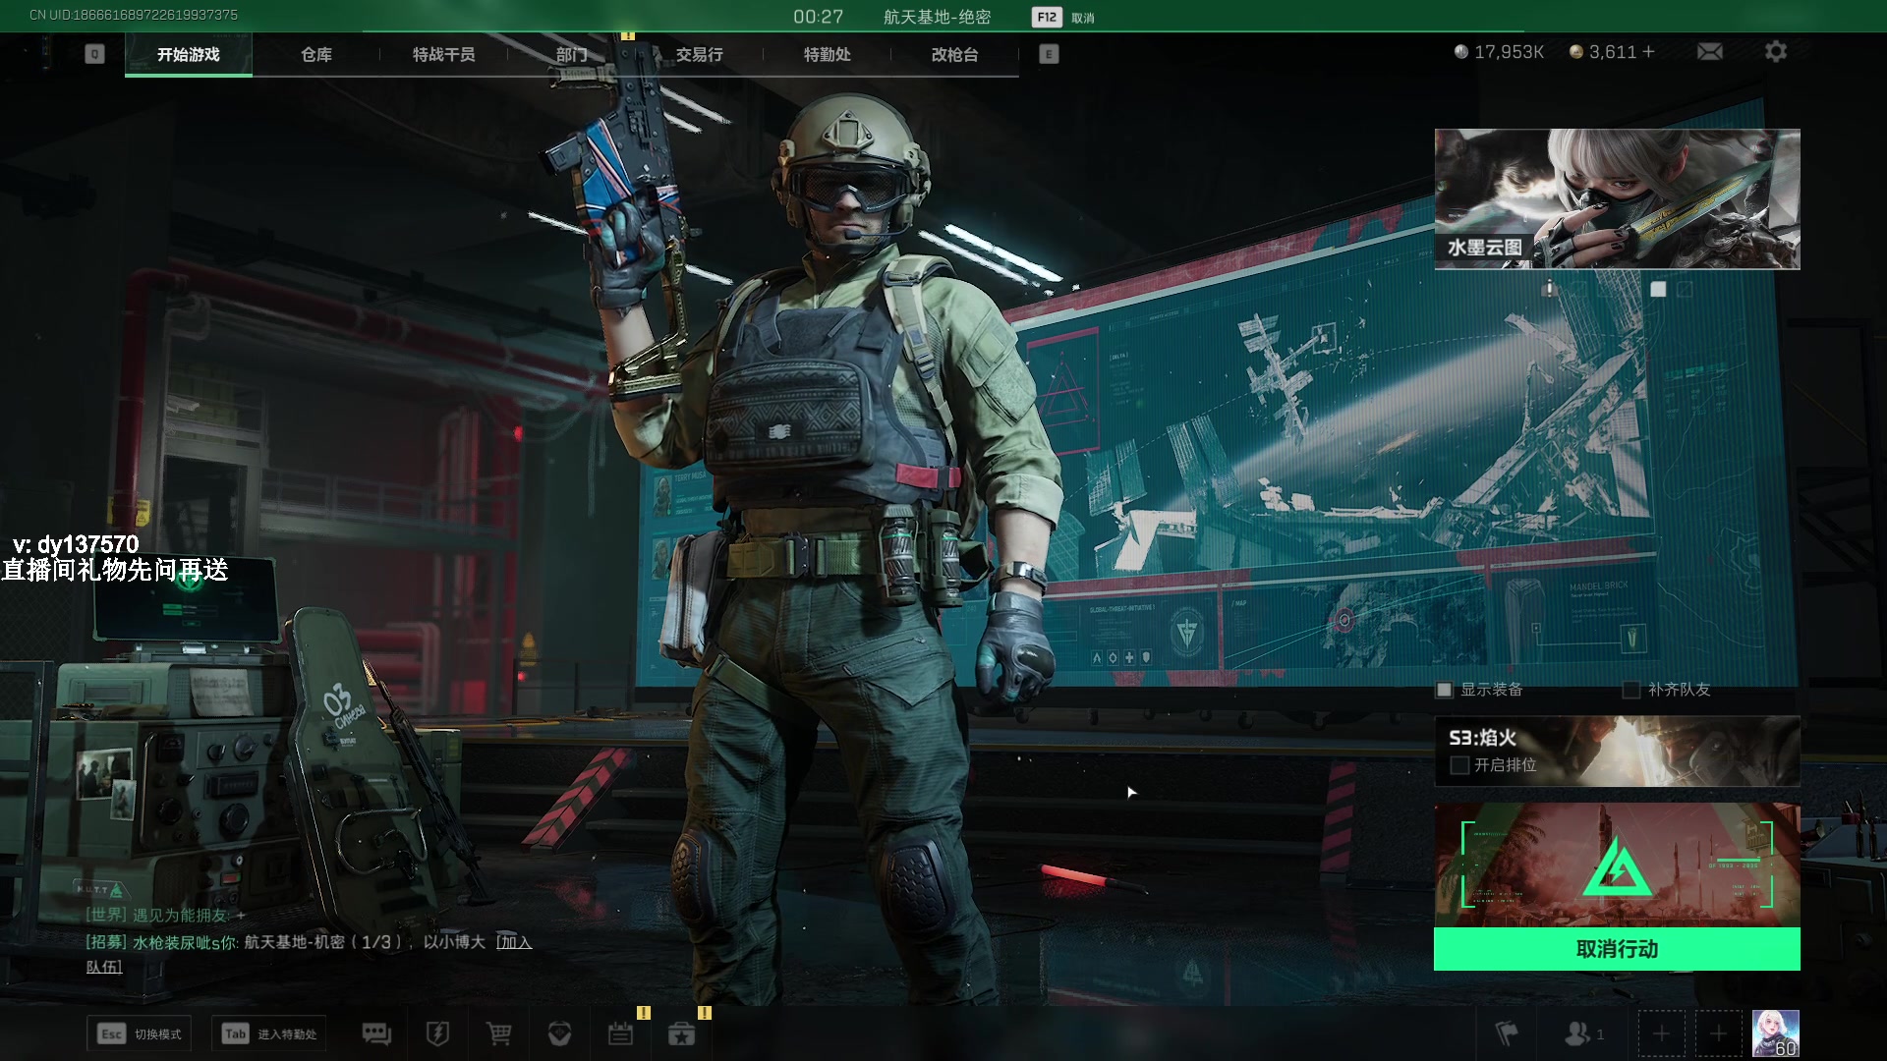Click the matchmaking timer 00:27
Image resolution: width=1887 pixels, height=1061 pixels.
click(818, 17)
